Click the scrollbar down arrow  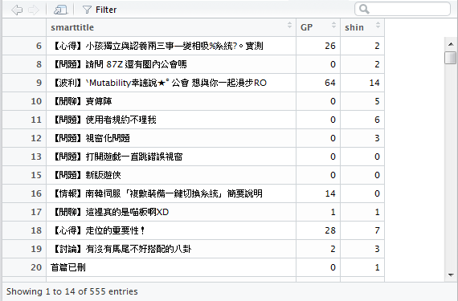(x=451, y=275)
